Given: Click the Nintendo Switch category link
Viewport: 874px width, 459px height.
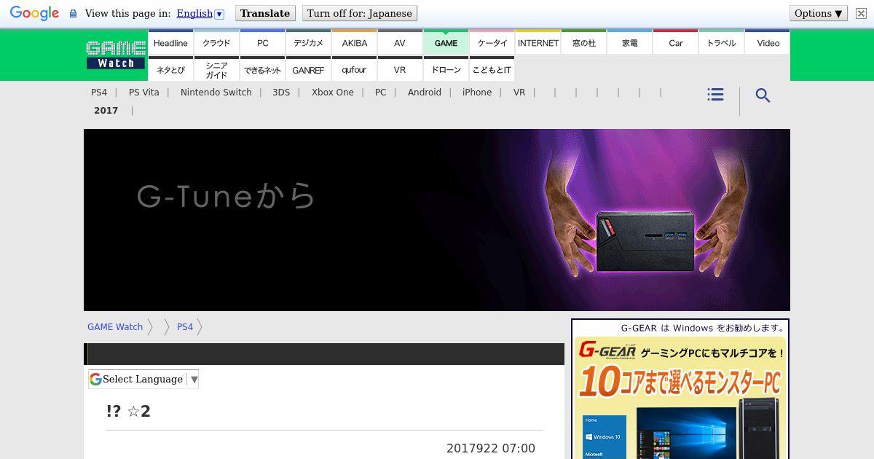Looking at the screenshot, I should [216, 93].
